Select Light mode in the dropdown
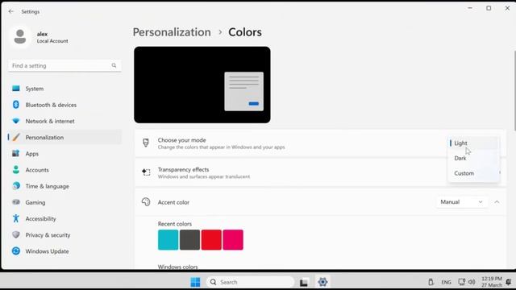Screen dimensions: 516x290 473,143
